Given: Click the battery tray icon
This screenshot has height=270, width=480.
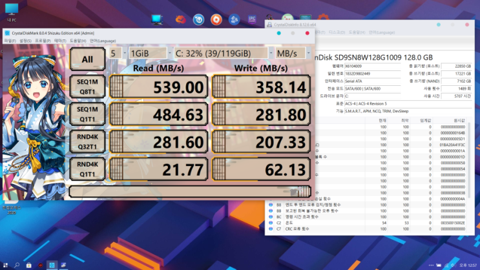Looking at the screenshot, I should (x=439, y=265).
